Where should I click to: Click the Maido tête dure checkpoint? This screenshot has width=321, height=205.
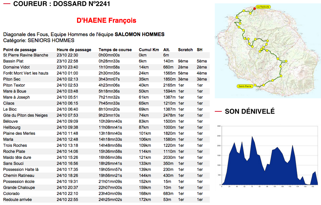click(x=17, y=158)
